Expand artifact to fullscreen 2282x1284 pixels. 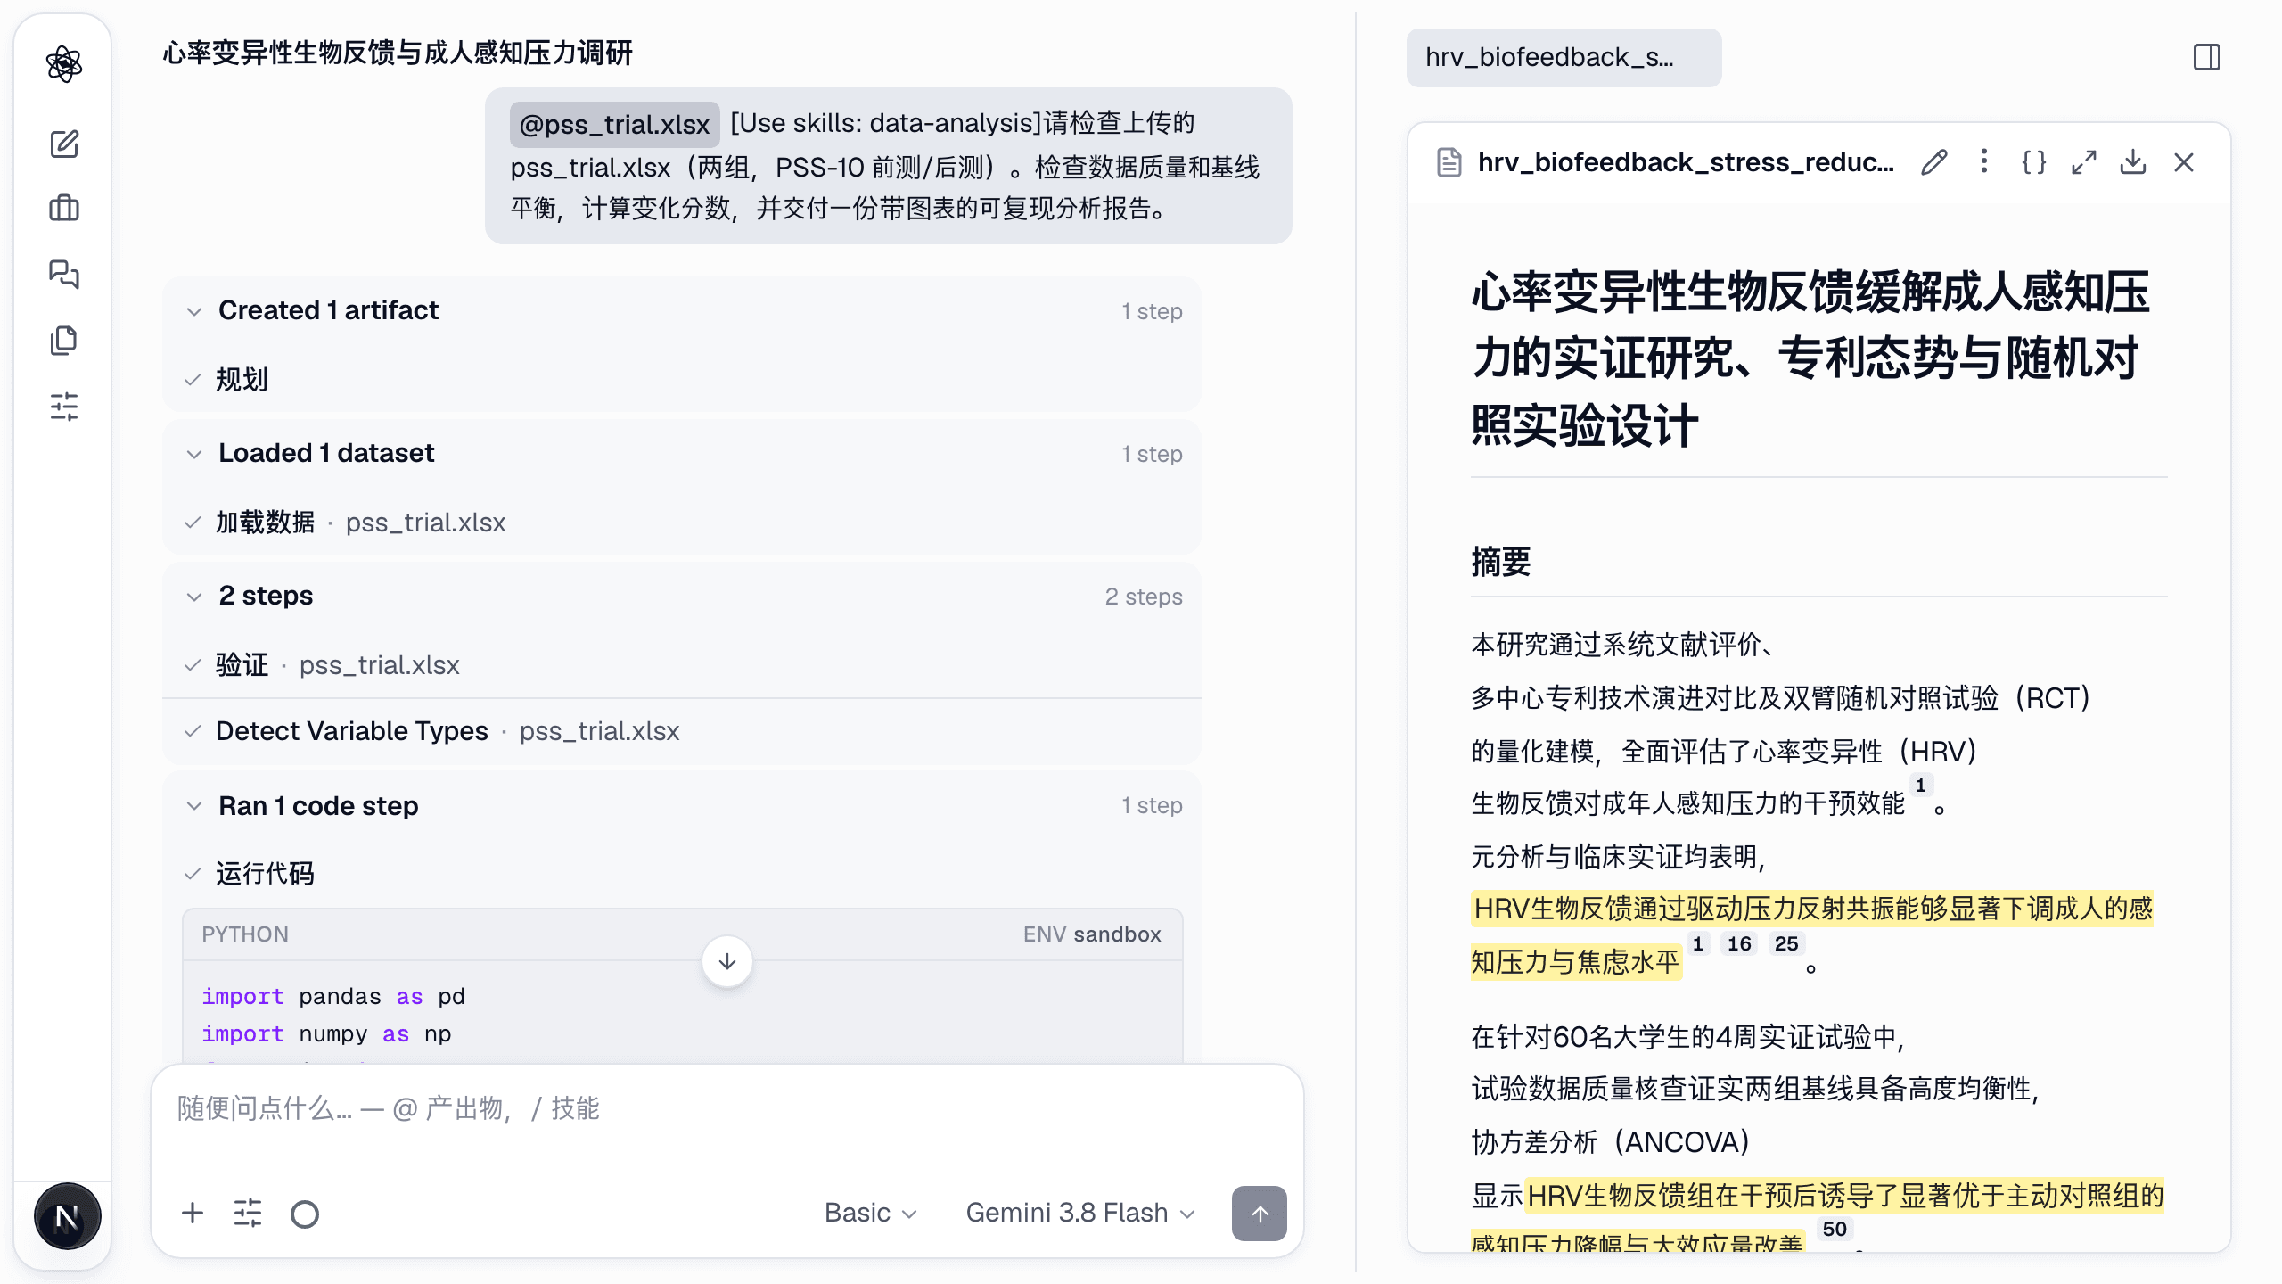point(2083,162)
